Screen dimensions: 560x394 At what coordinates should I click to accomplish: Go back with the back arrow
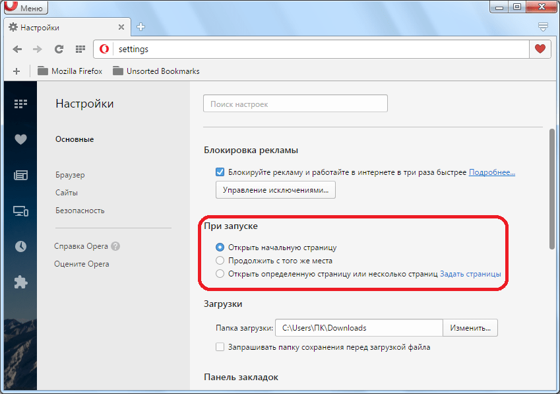(x=17, y=49)
